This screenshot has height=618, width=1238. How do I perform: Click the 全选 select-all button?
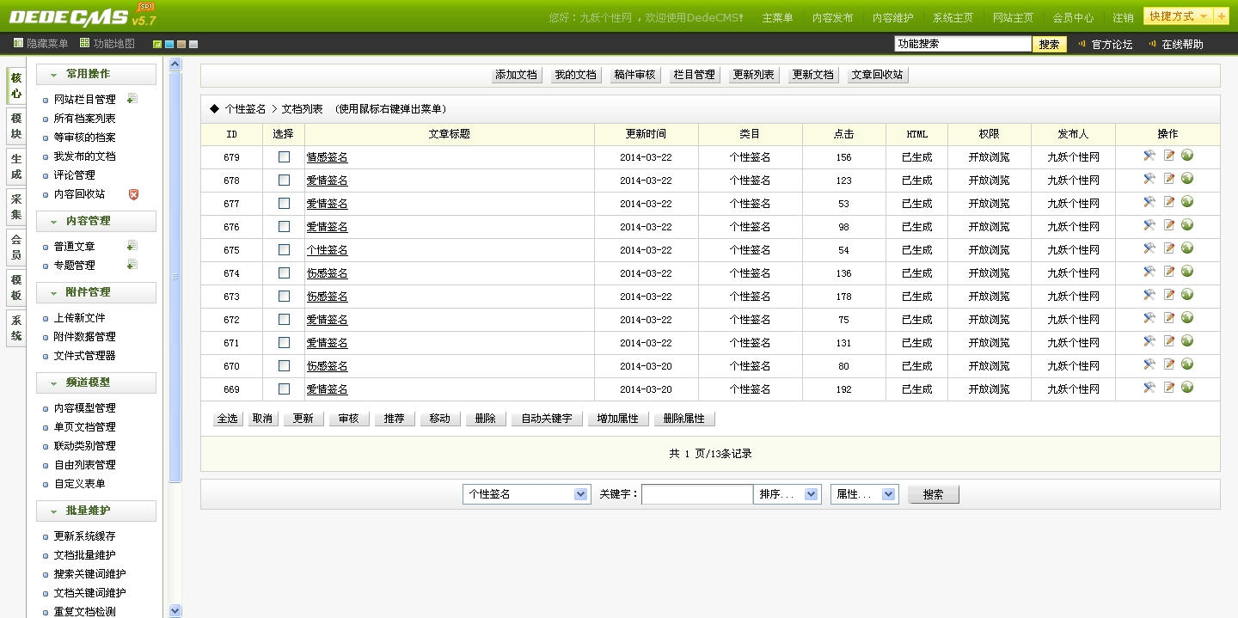[227, 419]
